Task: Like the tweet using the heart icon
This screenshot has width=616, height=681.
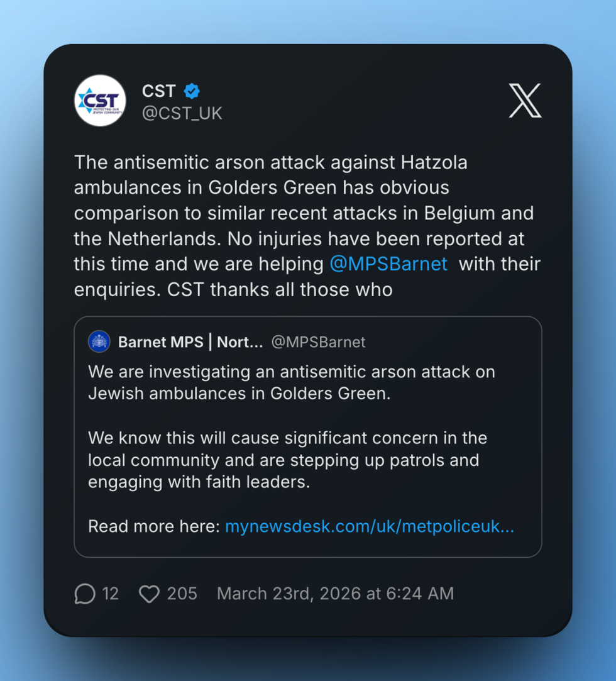Action: [149, 594]
